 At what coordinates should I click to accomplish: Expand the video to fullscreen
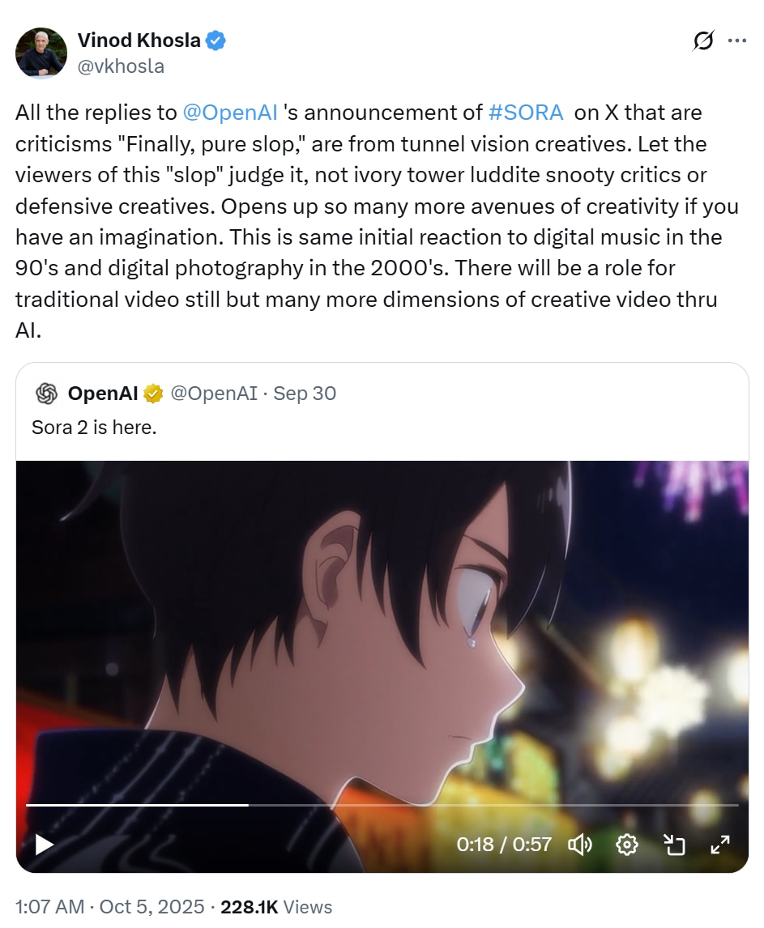pyautogui.click(x=720, y=845)
